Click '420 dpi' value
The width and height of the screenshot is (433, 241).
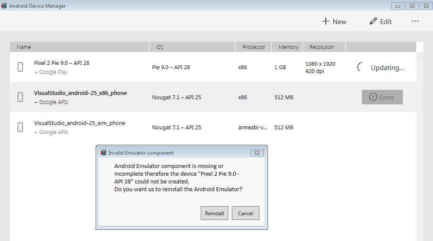[315, 71]
